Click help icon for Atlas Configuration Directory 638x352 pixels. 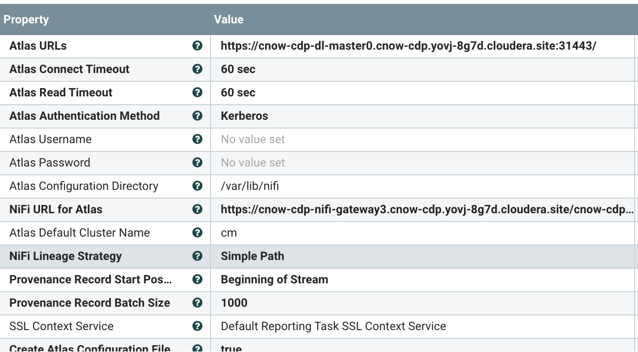click(197, 186)
